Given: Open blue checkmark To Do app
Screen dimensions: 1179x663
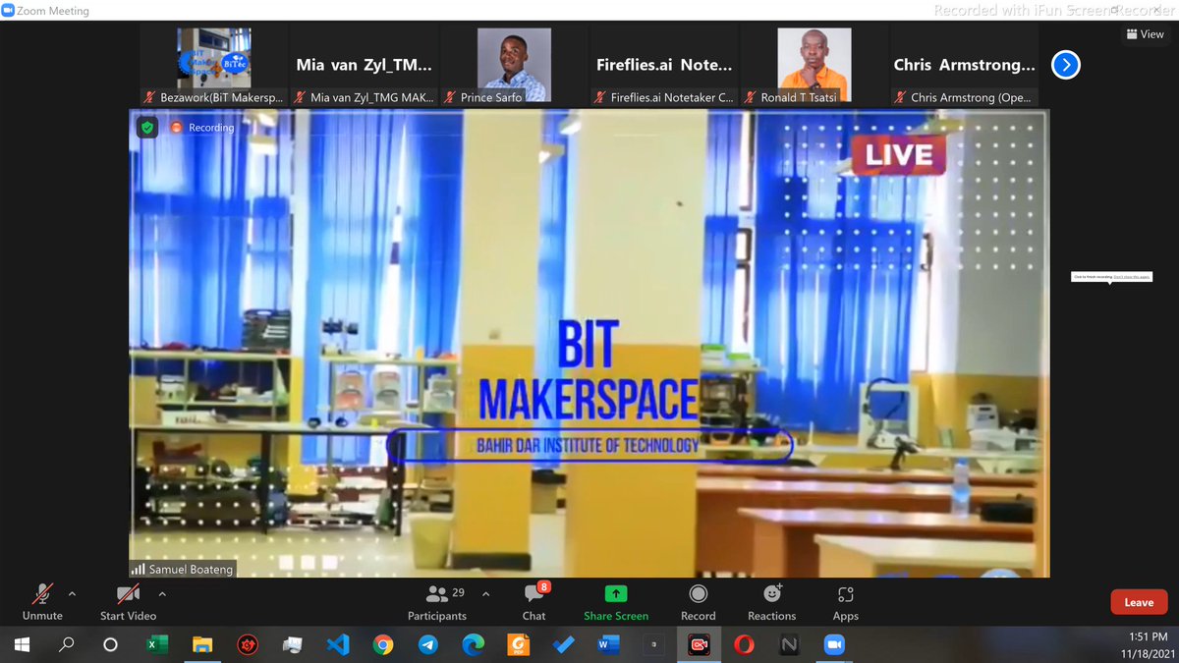Looking at the screenshot, I should 564,645.
